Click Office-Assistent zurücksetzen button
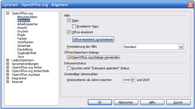 click(x=93, y=39)
